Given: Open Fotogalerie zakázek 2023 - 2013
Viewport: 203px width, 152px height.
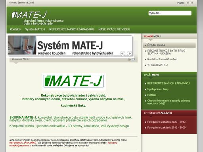Looking at the screenshot, I should point(167,122).
